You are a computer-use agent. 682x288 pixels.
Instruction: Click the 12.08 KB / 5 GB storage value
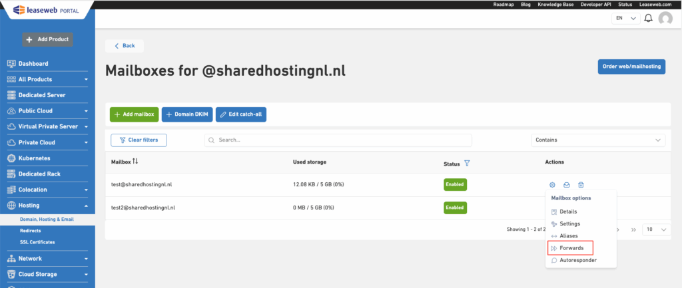[318, 185]
